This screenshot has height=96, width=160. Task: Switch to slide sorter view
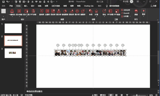click(116, 95)
